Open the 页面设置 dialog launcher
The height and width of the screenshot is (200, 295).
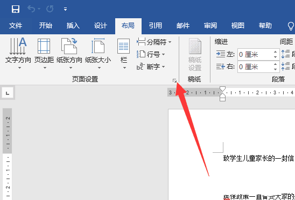click(x=174, y=81)
